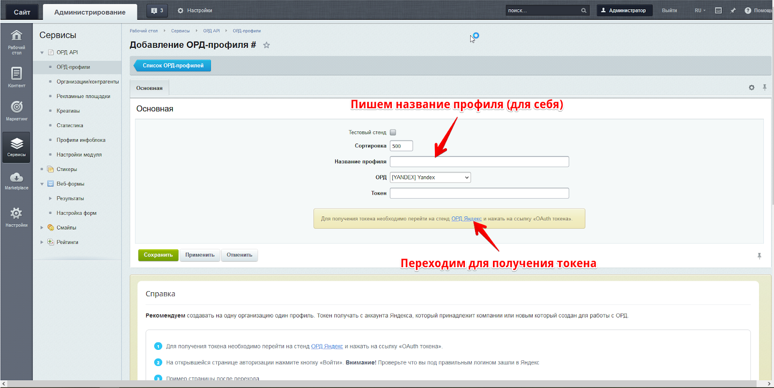Open ОРД API breadcrumb

[x=211, y=31]
